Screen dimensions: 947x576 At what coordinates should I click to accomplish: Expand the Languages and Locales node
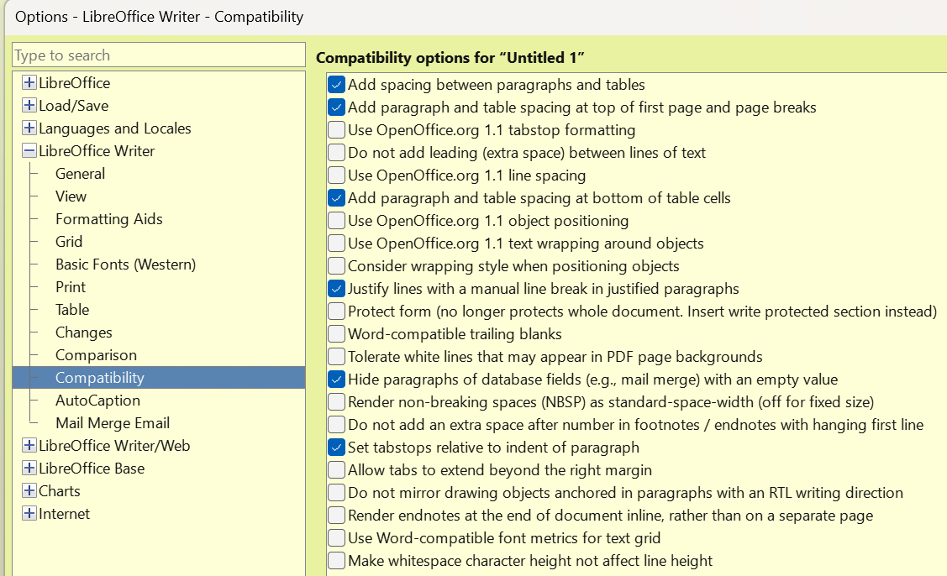coord(29,128)
